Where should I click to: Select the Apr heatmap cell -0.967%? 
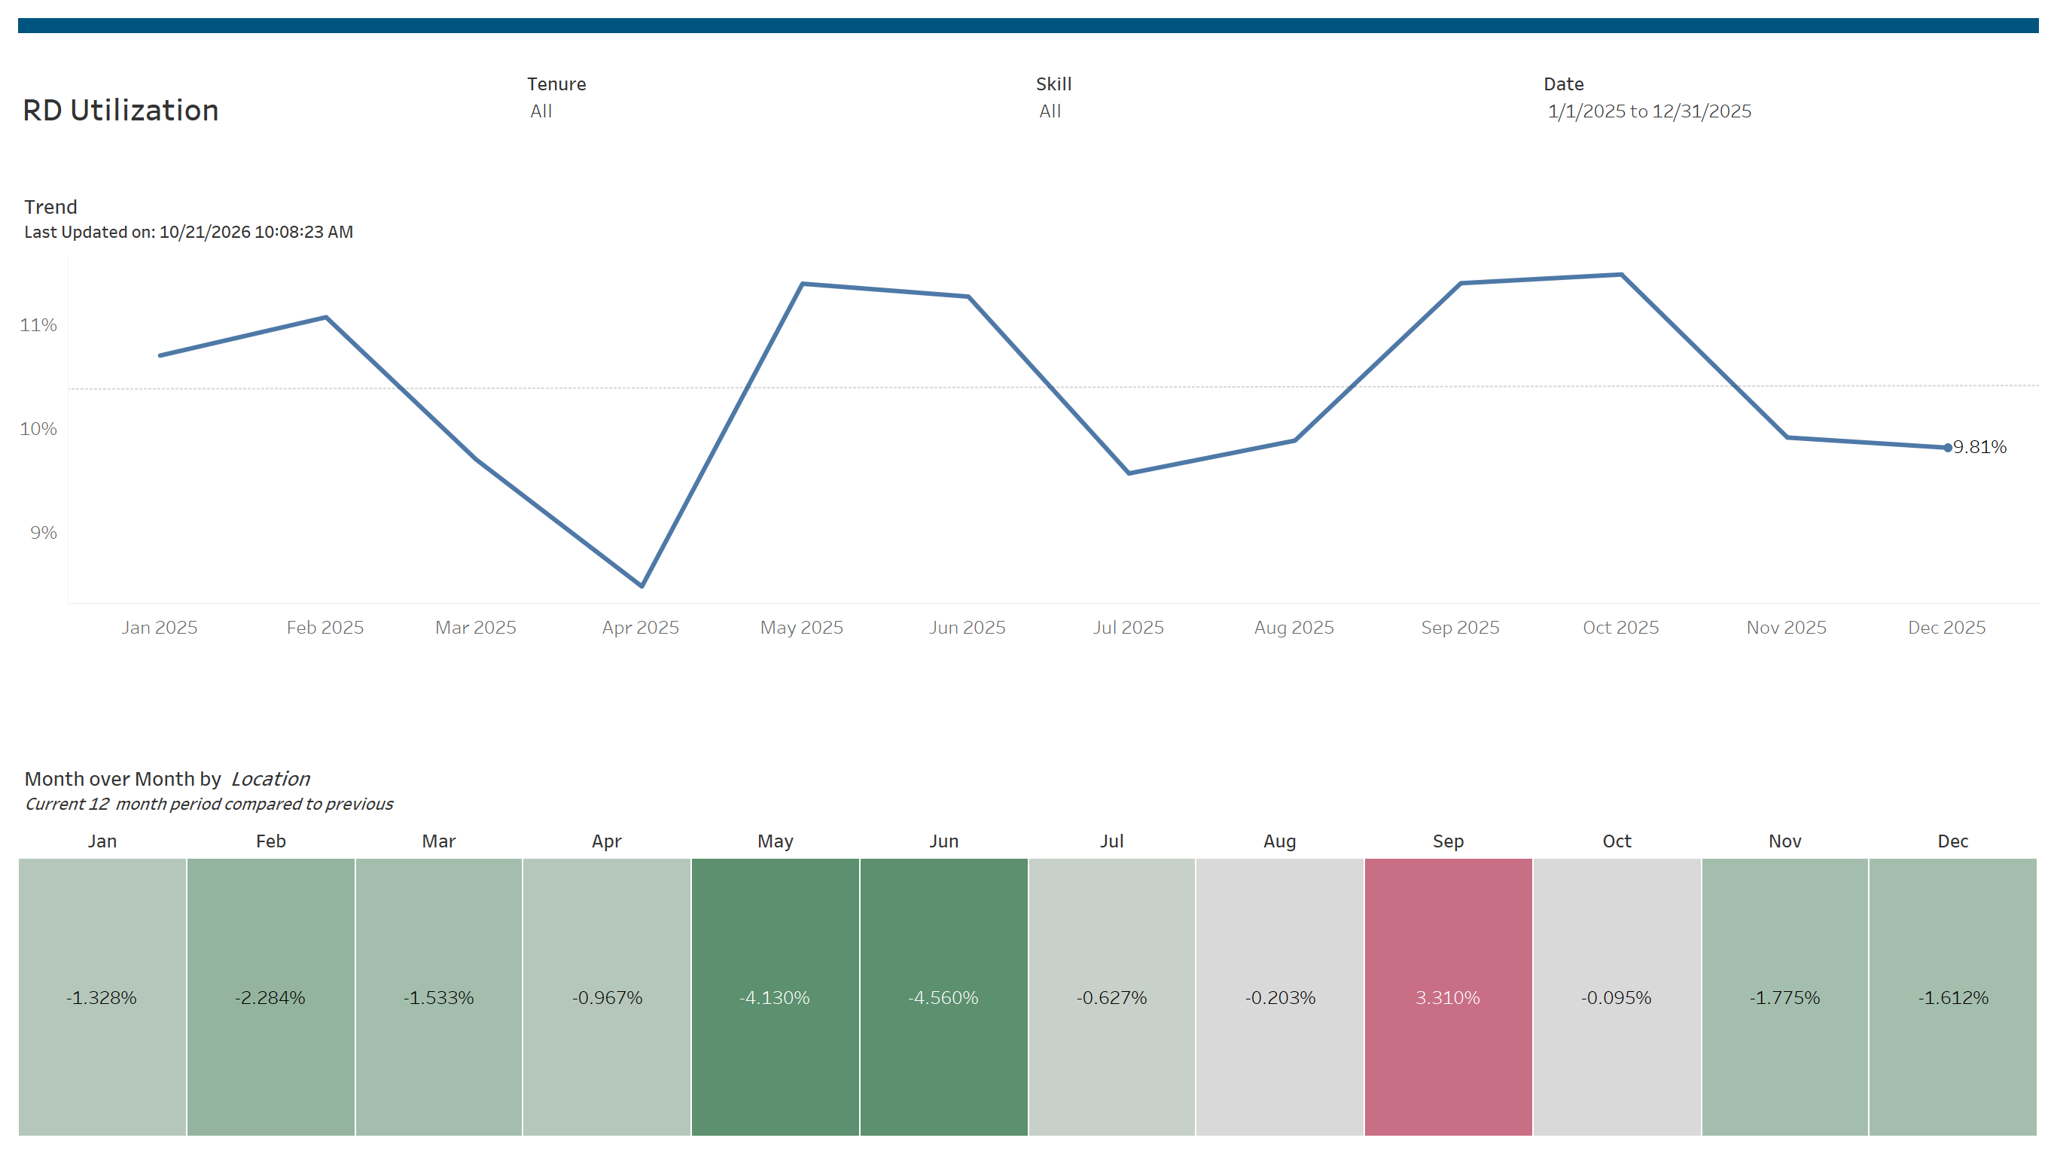607,997
